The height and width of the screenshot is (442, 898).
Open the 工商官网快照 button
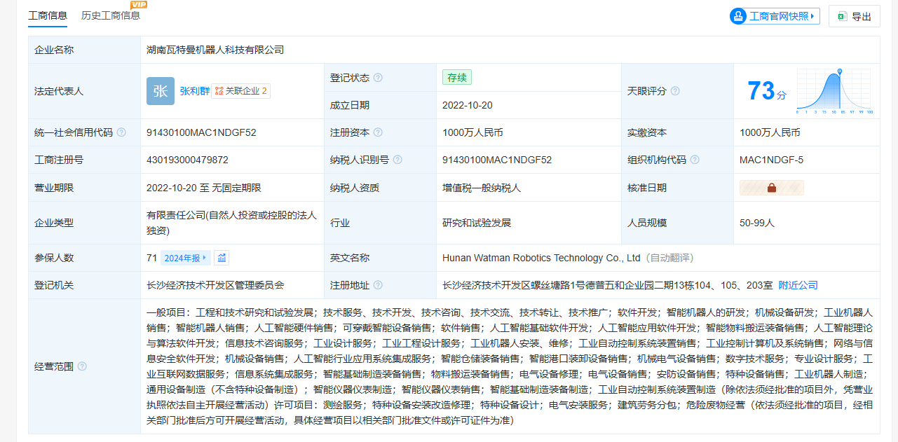[x=775, y=16]
